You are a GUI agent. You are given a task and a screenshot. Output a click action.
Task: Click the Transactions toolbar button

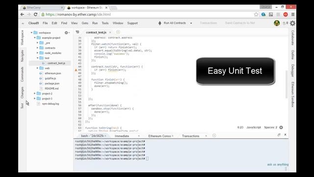[x=209, y=23]
